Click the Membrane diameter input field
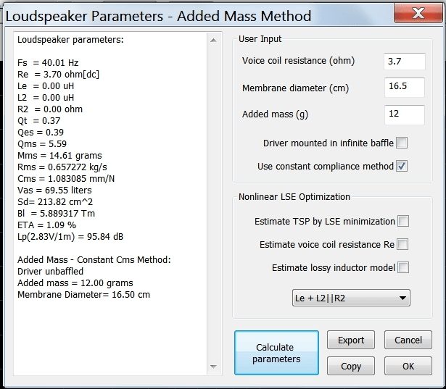Image resolution: width=446 pixels, height=389 pixels. coord(405,87)
